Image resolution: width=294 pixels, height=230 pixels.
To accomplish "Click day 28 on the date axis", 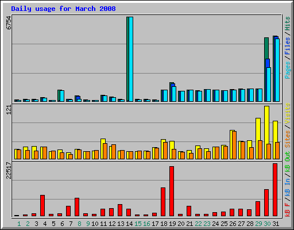I will (250, 224).
